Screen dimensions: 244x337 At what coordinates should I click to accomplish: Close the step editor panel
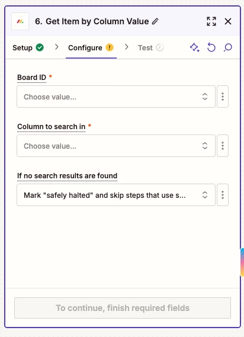228,21
